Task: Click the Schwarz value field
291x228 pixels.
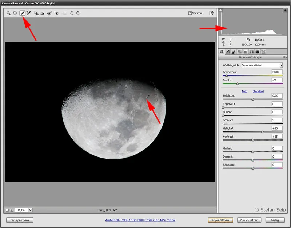Action: coord(277,120)
